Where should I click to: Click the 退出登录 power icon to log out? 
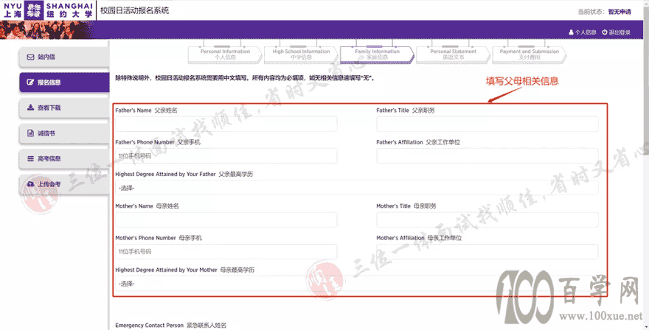click(x=604, y=32)
